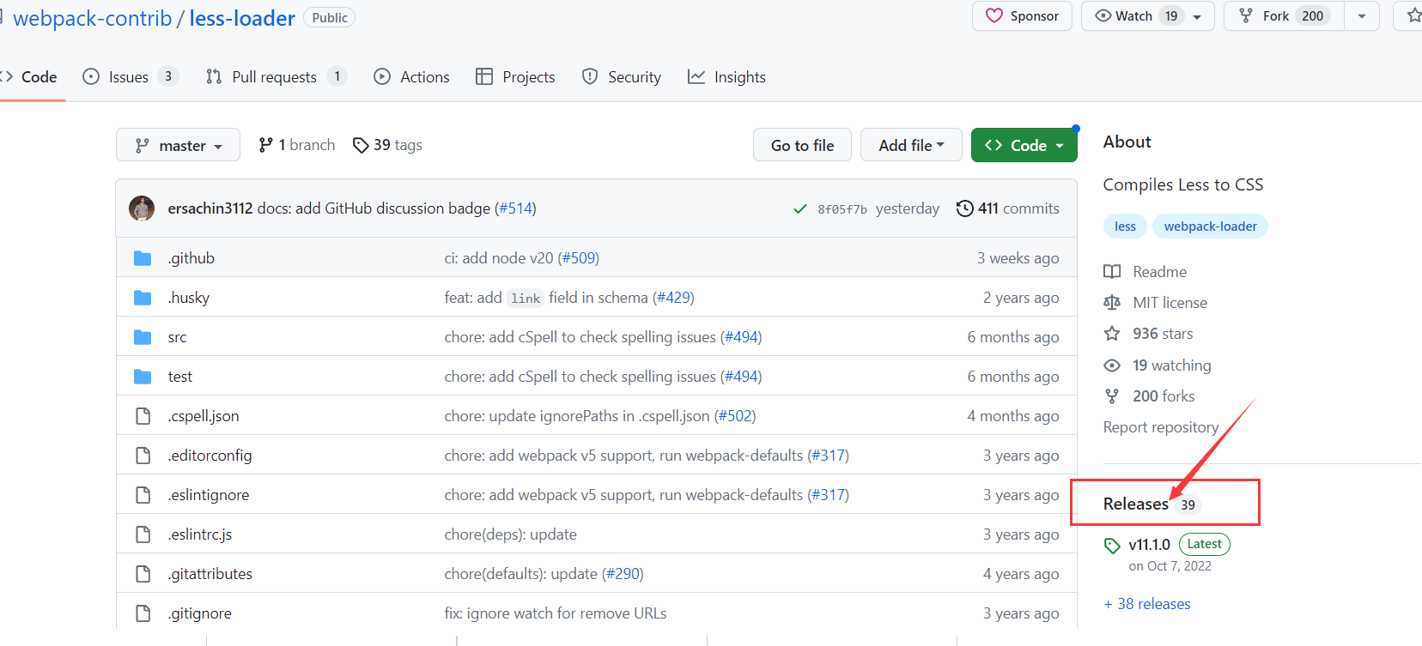Click the .editorconfig file icon
The height and width of the screenshot is (646, 1422).
143,456
